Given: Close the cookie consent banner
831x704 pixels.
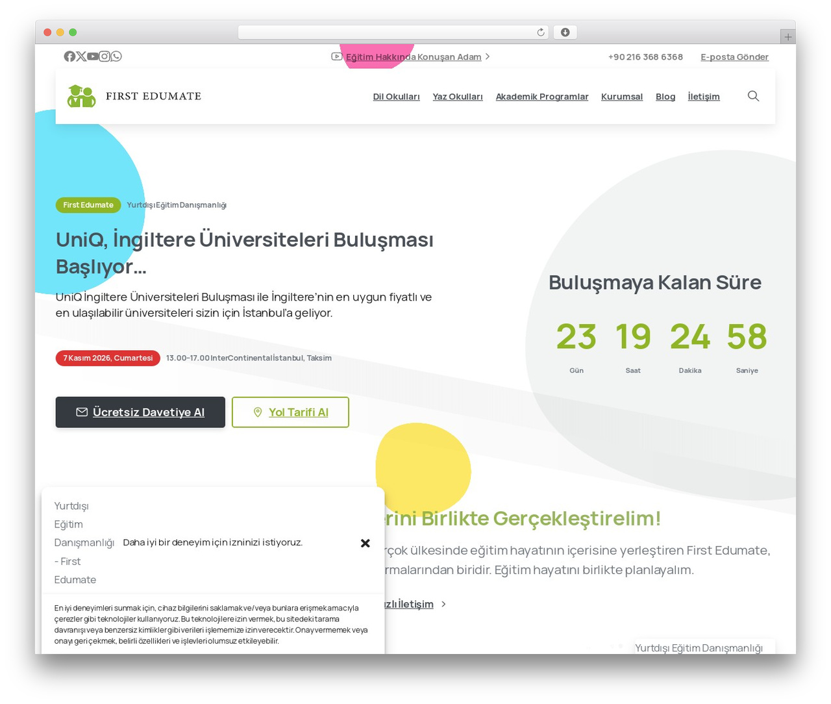Looking at the screenshot, I should pyautogui.click(x=366, y=543).
